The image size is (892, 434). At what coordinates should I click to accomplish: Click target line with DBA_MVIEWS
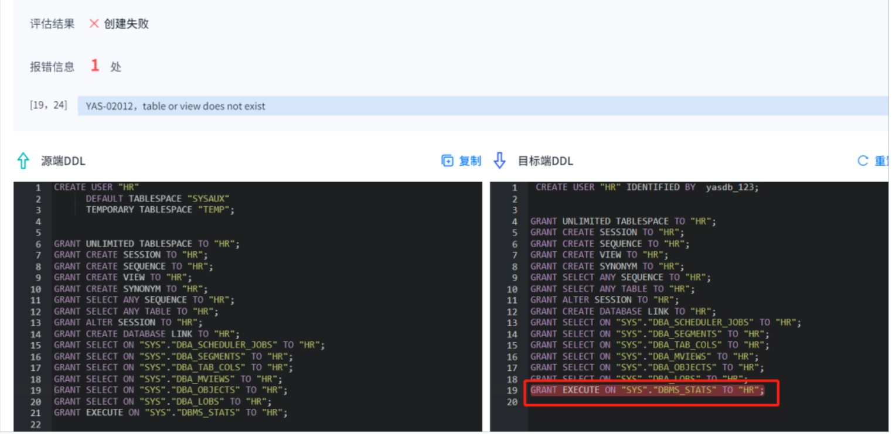pos(645,357)
